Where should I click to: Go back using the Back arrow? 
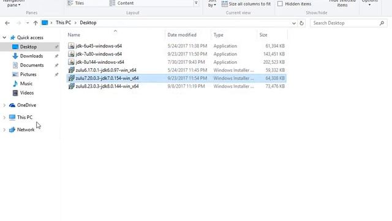point(7,23)
